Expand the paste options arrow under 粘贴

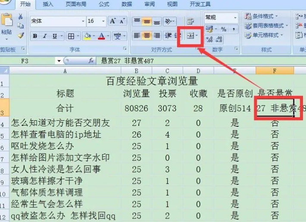click(6, 39)
